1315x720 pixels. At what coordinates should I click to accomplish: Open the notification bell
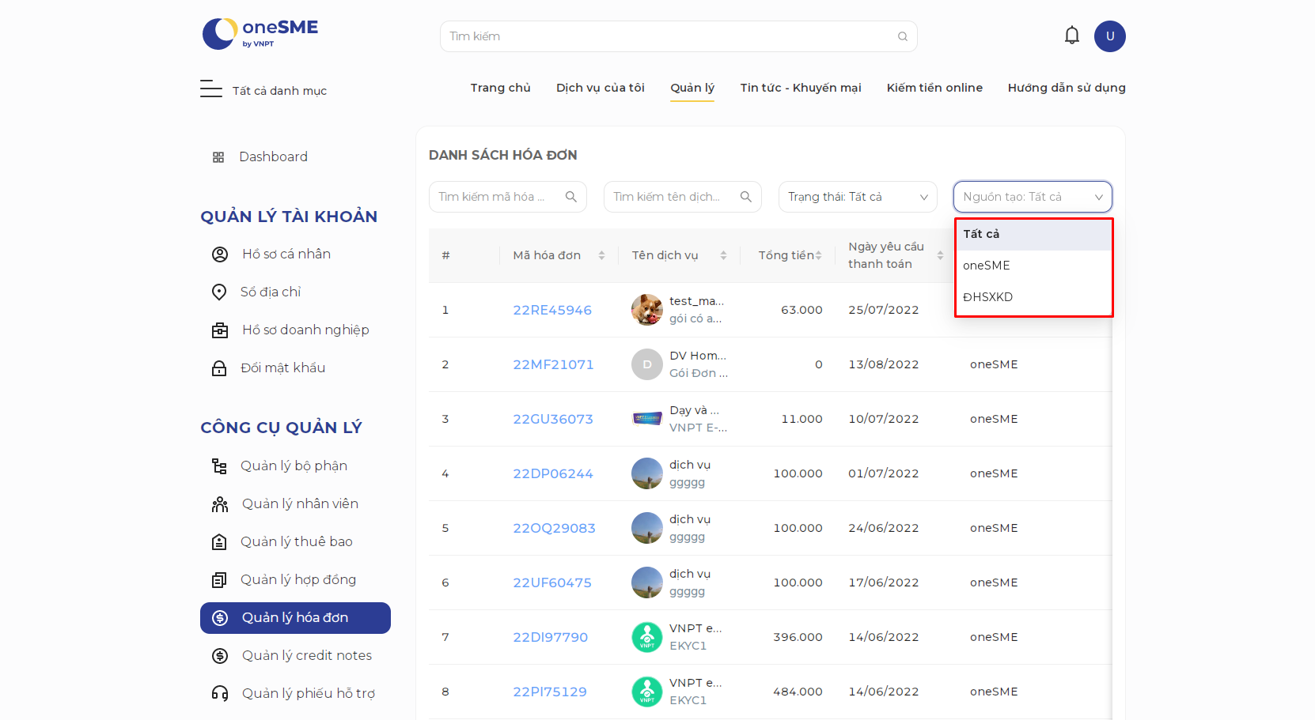(1072, 36)
